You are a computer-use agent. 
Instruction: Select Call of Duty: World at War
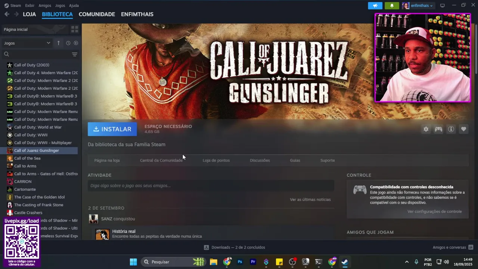39,127
